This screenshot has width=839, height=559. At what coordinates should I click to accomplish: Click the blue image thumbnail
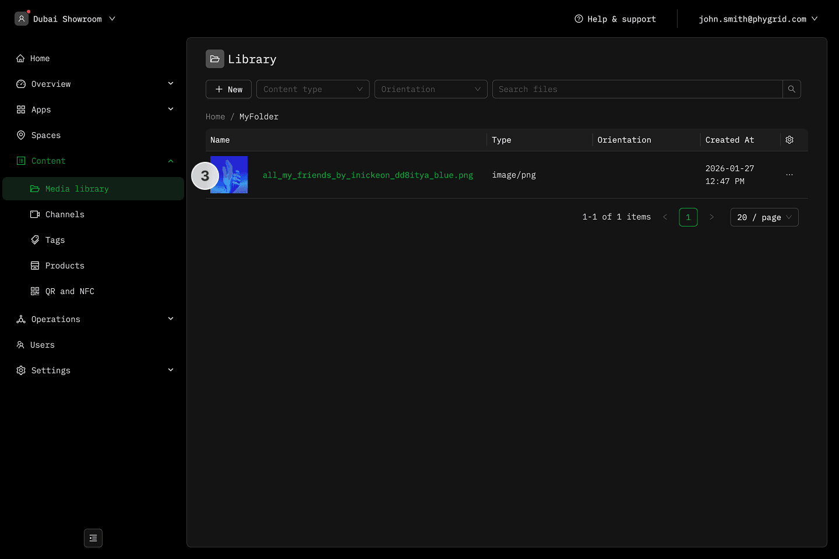(x=232, y=175)
